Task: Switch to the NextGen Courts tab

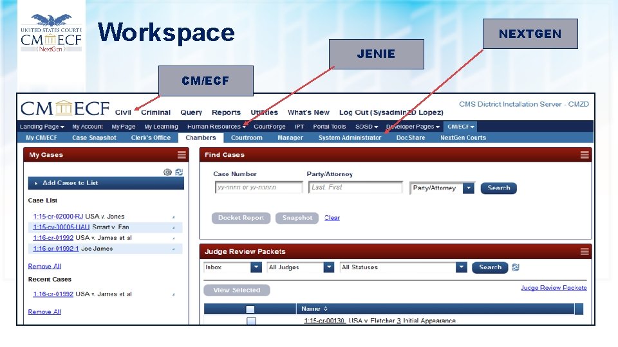Action: pos(463,138)
